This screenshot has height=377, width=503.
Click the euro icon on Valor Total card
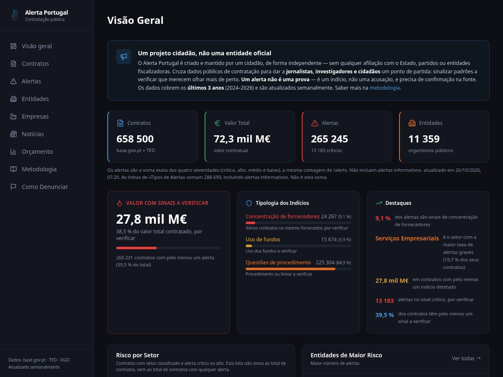[x=217, y=123]
